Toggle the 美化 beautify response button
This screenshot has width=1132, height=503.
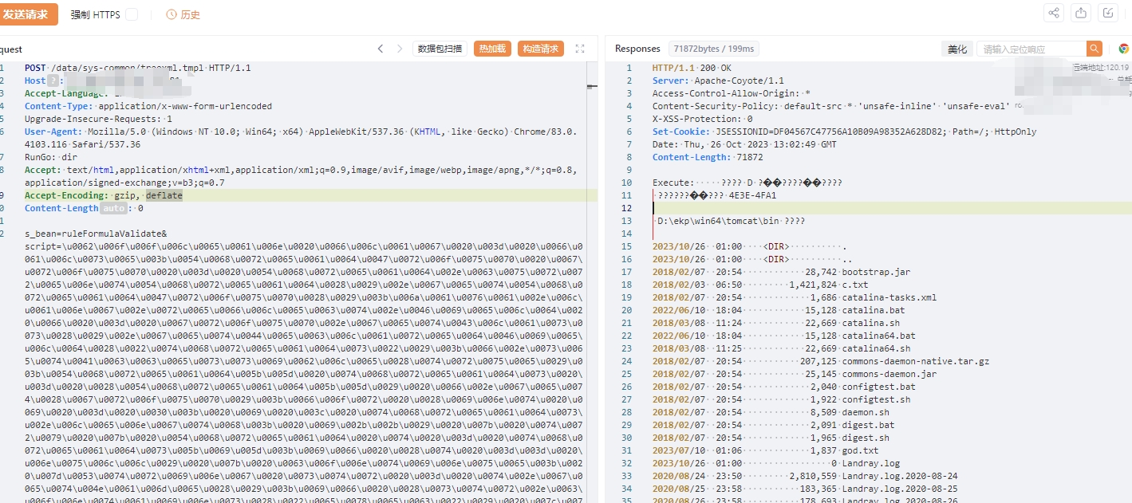tap(956, 49)
